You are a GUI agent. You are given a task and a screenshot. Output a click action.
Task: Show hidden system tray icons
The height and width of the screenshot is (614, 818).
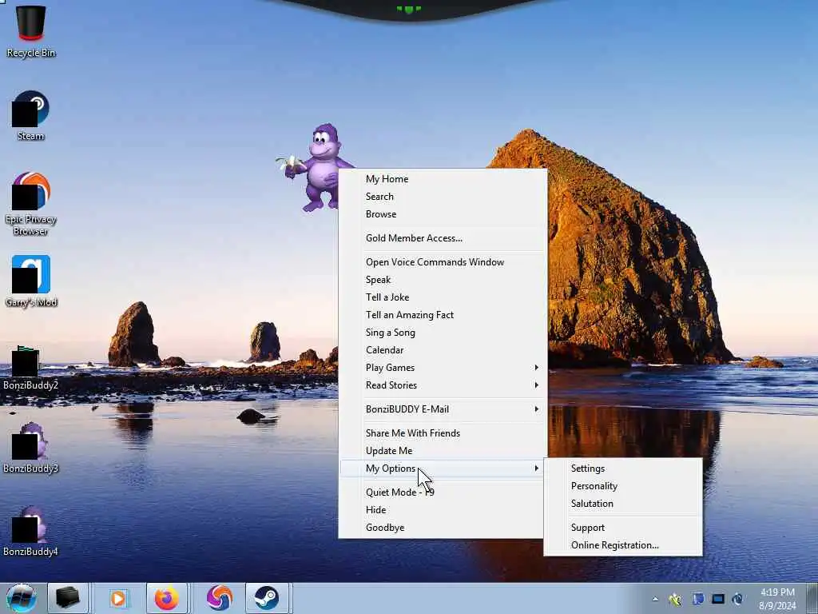(x=655, y=600)
